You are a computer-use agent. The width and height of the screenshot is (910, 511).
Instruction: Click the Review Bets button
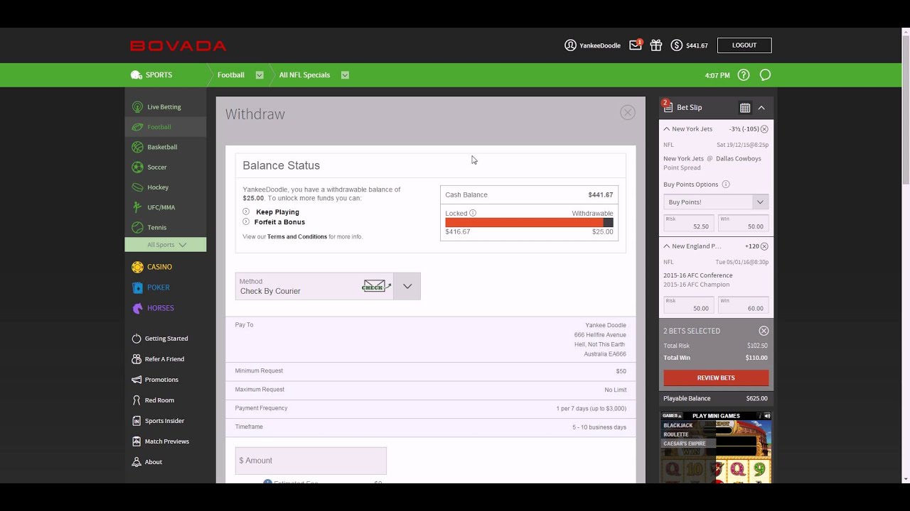tap(716, 378)
